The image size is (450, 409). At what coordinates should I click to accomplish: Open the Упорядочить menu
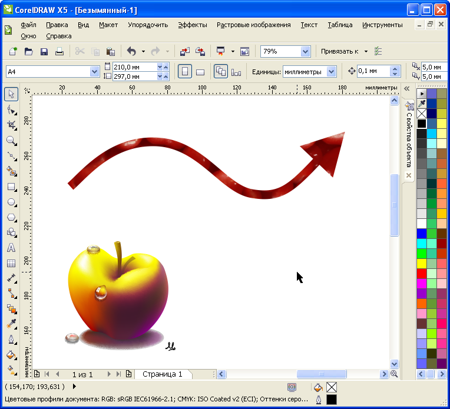point(148,25)
